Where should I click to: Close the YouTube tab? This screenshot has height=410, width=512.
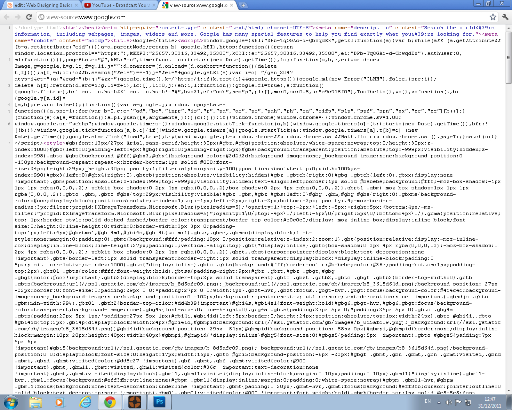click(154, 5)
